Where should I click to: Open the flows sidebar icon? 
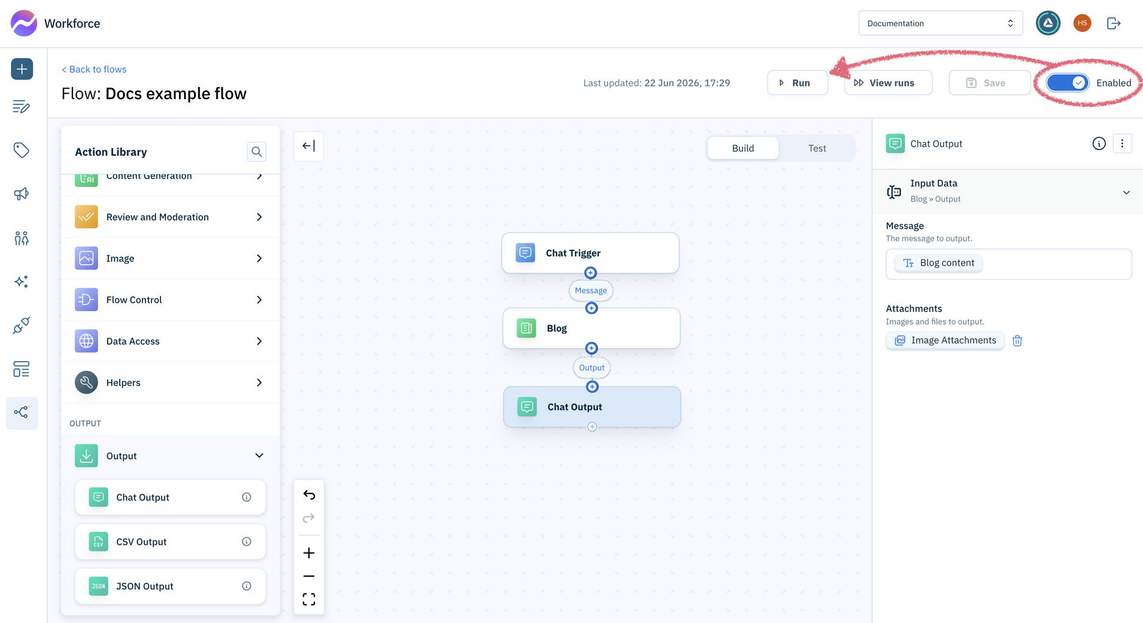22,413
